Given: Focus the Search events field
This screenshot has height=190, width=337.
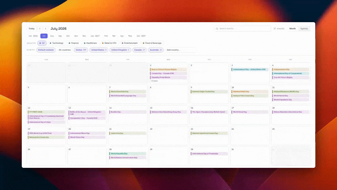Looking at the screenshot, I should [x=242, y=28].
